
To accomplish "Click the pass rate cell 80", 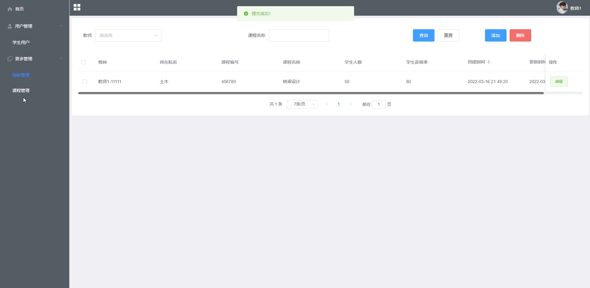I will click(x=409, y=82).
